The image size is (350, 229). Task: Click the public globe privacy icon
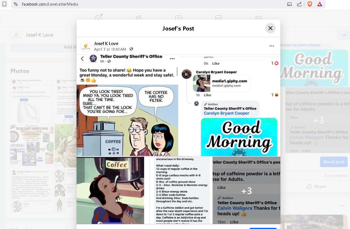coord(131,49)
